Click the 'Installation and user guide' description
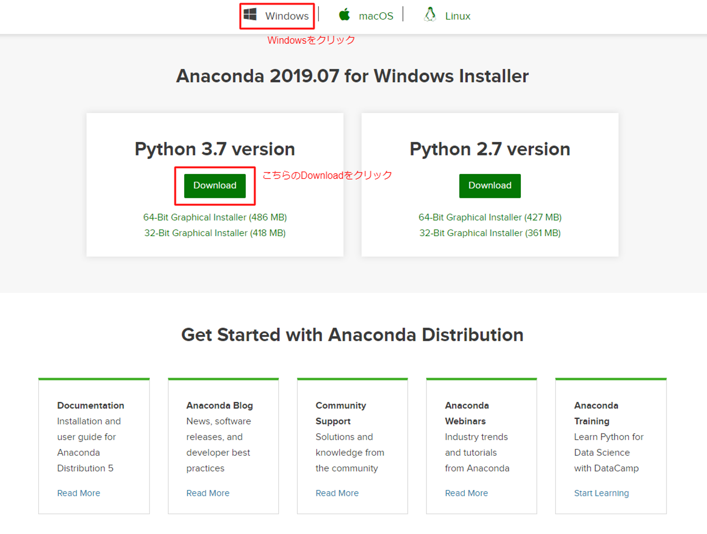This screenshot has width=707, height=534. click(x=89, y=444)
